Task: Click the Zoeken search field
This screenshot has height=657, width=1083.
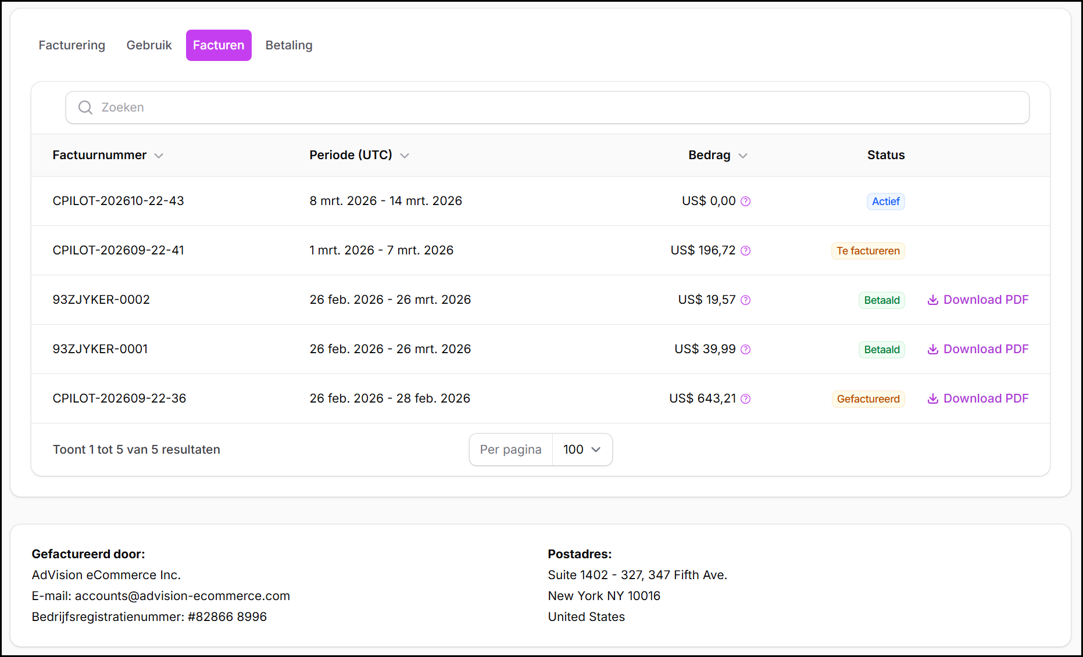Action: point(546,107)
